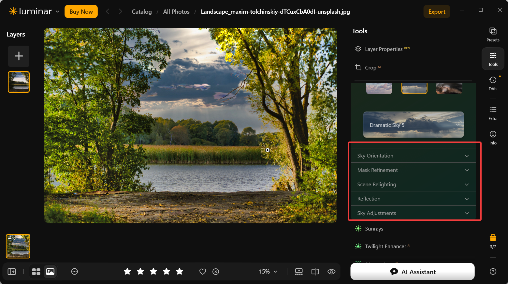This screenshot has width=508, height=284.
Task: Go to Catalog breadcrumb
Action: pyautogui.click(x=142, y=12)
